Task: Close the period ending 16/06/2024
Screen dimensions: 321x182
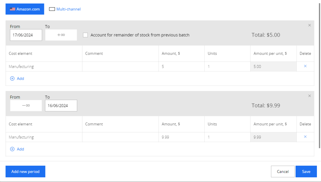Action: 309,96
